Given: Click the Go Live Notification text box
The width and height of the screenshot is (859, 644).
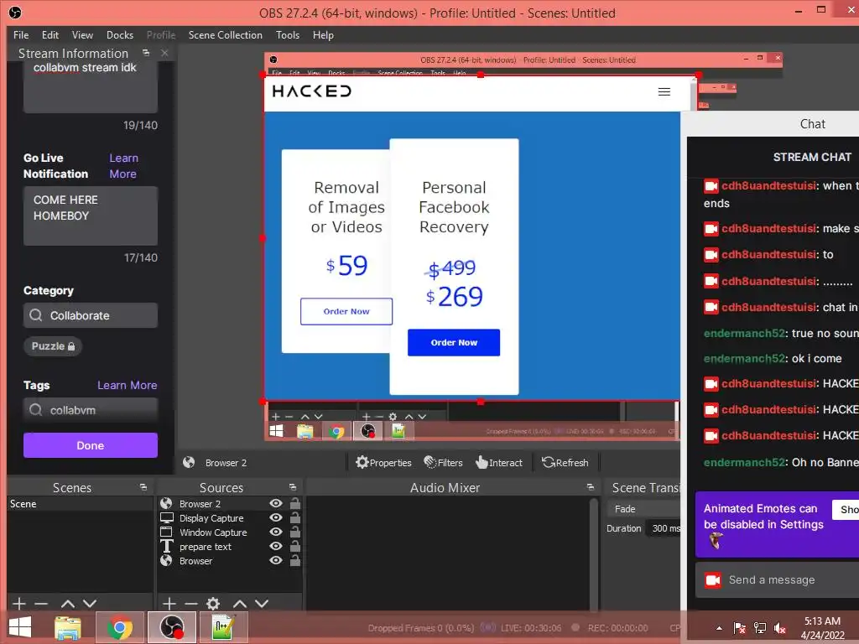Looking at the screenshot, I should click(91, 216).
